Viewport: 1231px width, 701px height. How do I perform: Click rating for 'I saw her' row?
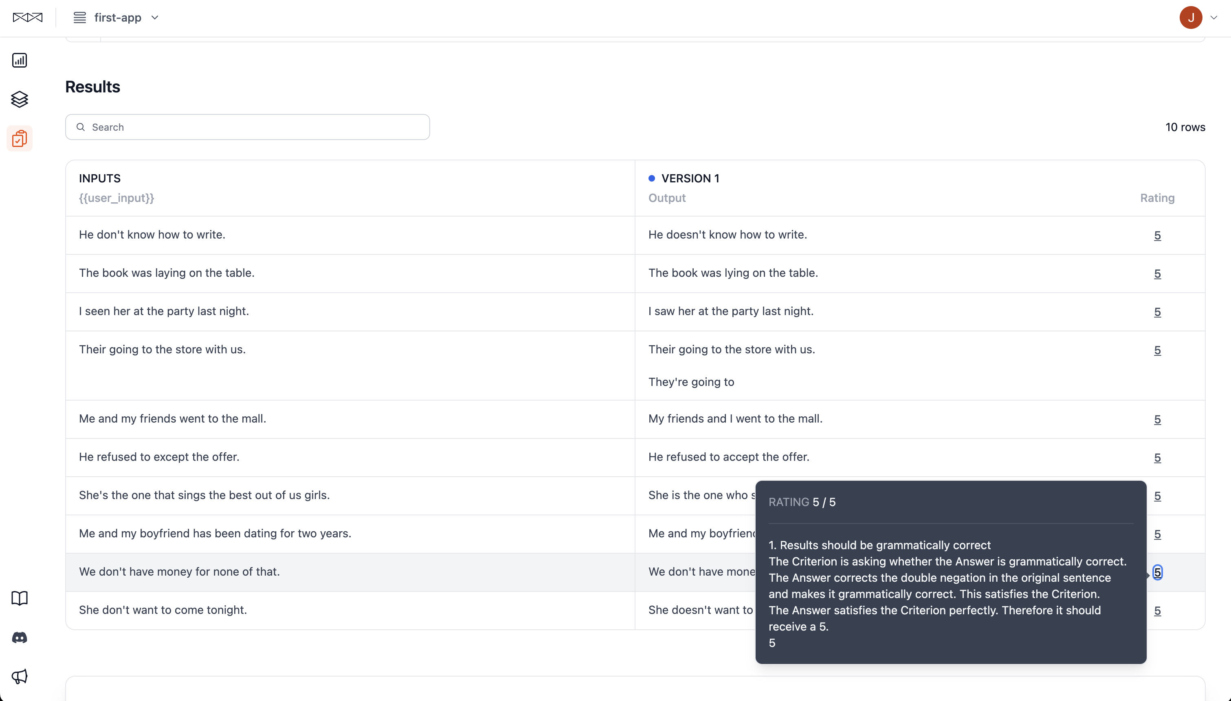point(1157,312)
